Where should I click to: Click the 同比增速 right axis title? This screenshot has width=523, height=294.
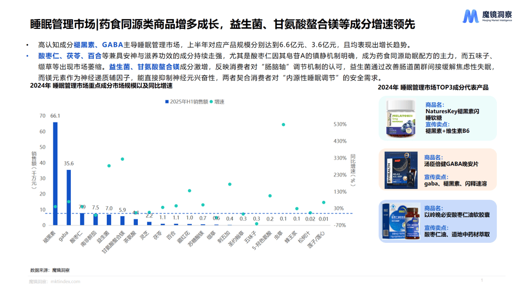pos(352,170)
